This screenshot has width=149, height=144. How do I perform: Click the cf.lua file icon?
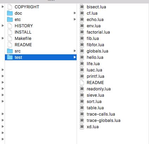pyautogui.click(x=82, y=13)
